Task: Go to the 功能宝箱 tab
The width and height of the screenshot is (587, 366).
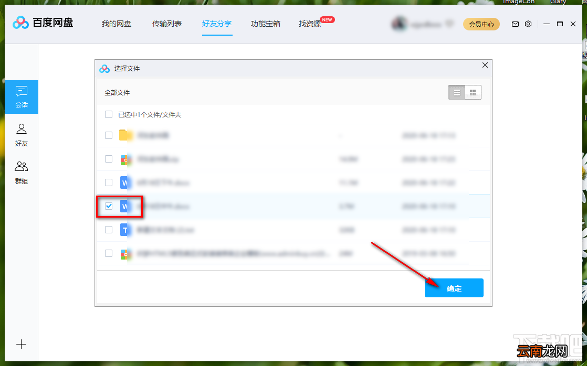Action: point(266,24)
